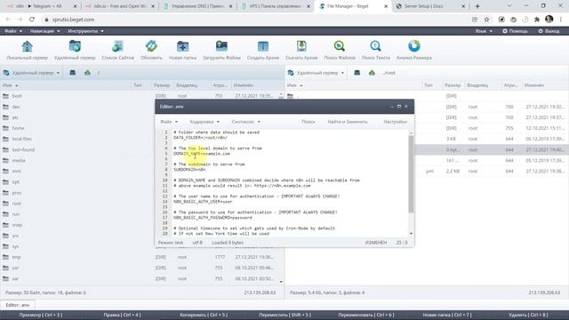Maximize the Editor .env window

pyautogui.click(x=399, y=107)
